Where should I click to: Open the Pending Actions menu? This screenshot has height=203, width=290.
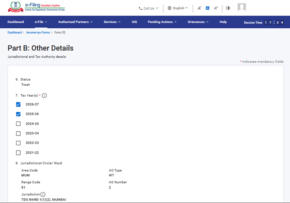click(162, 22)
